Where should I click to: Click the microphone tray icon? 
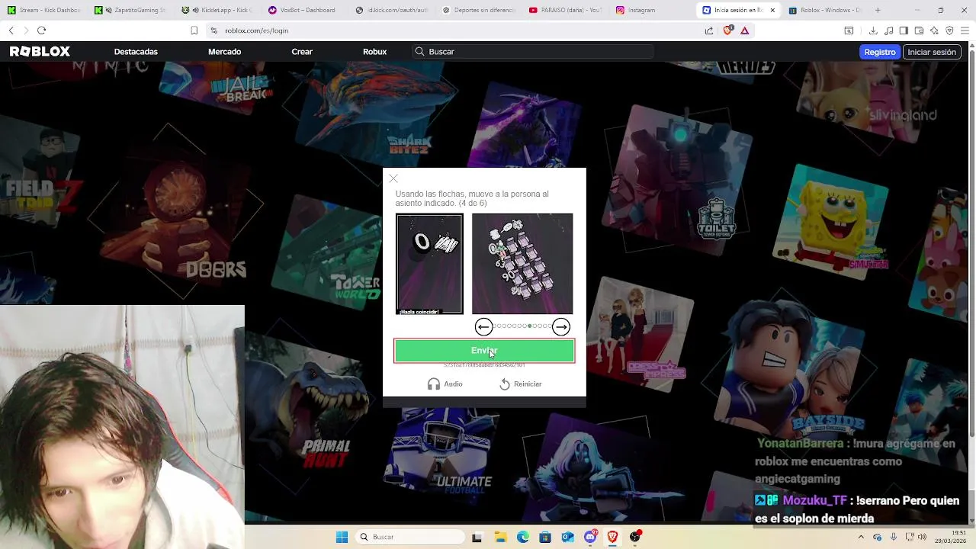click(894, 537)
